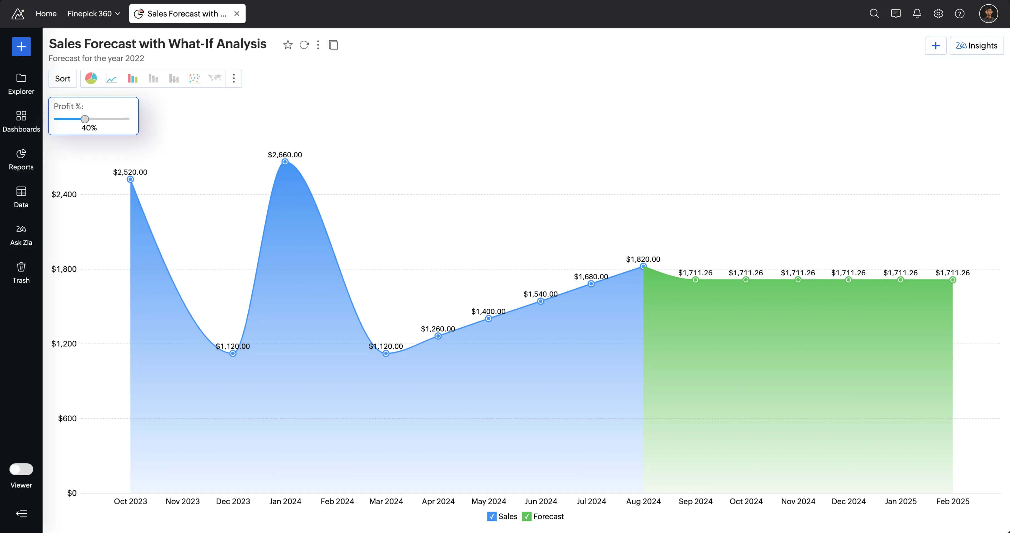Click the Aug 2024 data point $1,820.00
Viewport: 1010px width, 533px height.
click(643, 266)
